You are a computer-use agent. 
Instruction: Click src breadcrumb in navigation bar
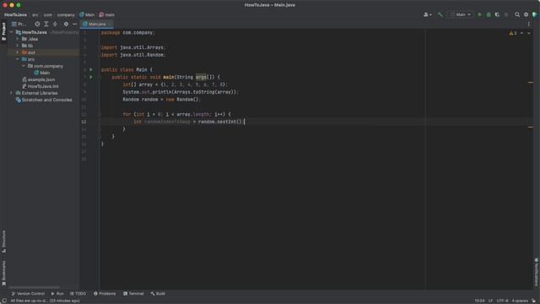click(35, 15)
